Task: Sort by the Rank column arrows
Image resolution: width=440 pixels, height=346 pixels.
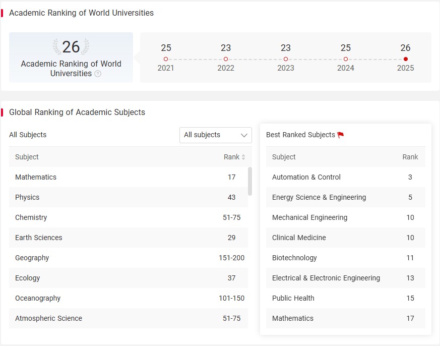Action: pos(243,157)
